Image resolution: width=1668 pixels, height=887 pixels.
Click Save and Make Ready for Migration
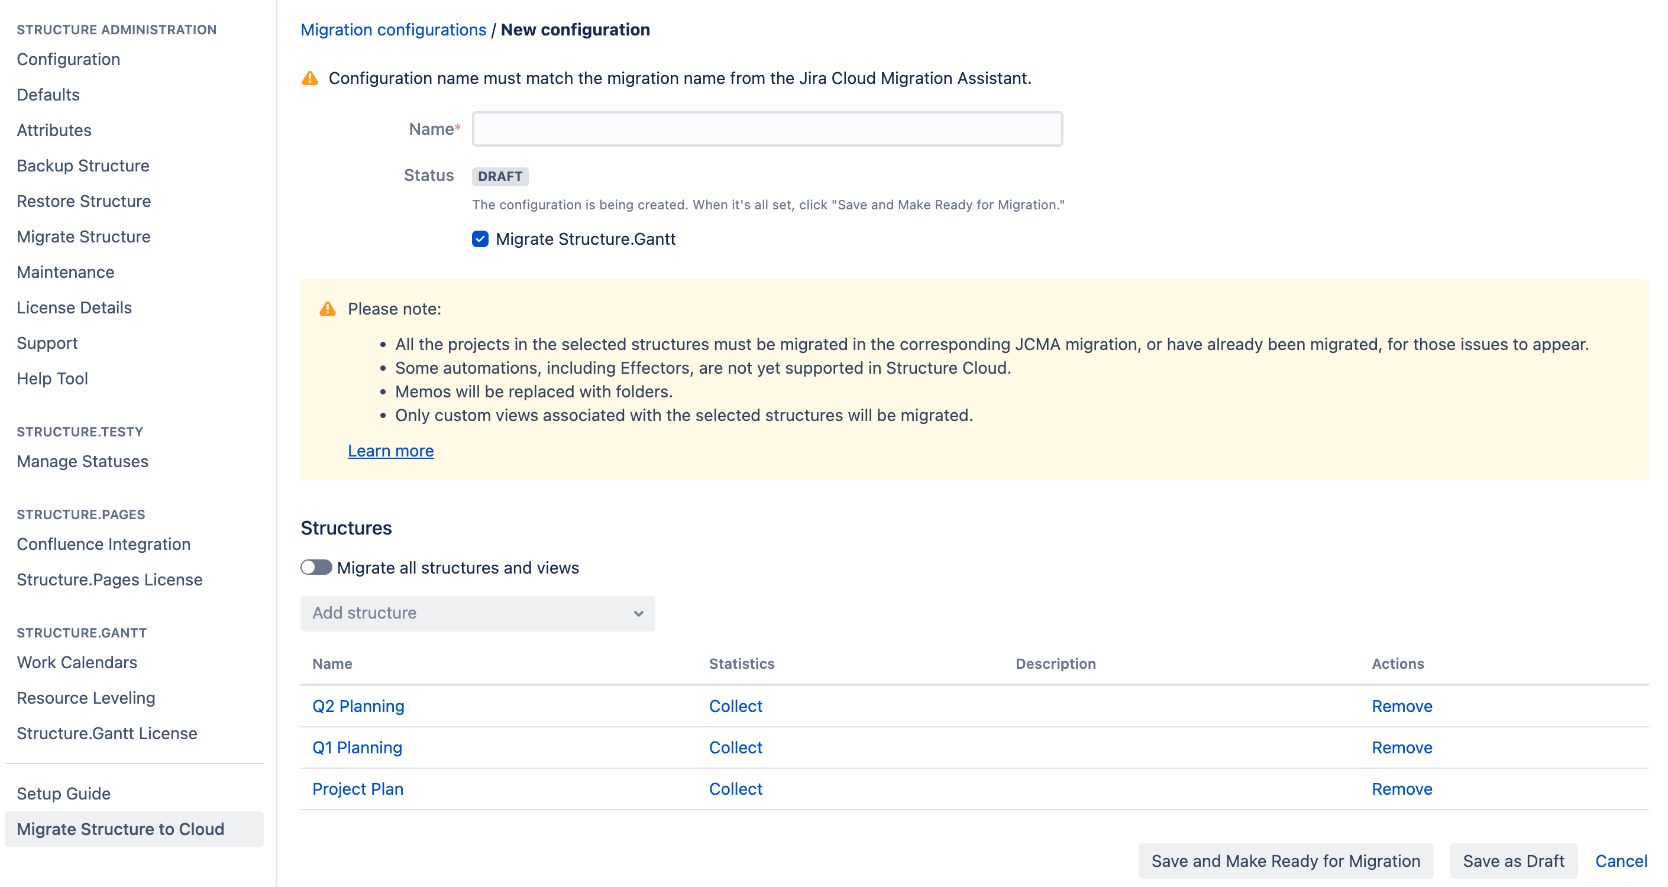[x=1285, y=861]
